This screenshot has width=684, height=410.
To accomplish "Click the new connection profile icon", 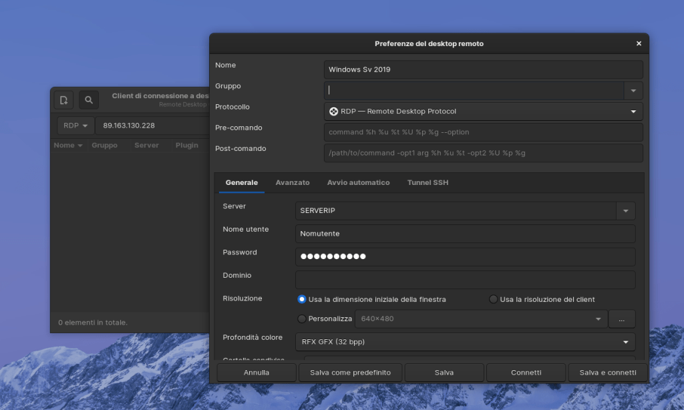I will (63, 100).
